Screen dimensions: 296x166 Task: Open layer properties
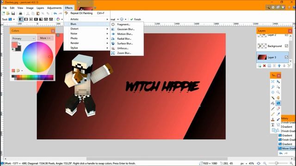[x=289, y=65]
